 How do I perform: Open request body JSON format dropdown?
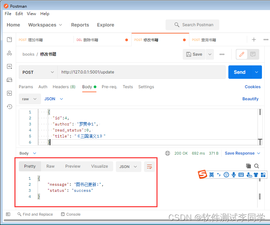tap(54, 99)
